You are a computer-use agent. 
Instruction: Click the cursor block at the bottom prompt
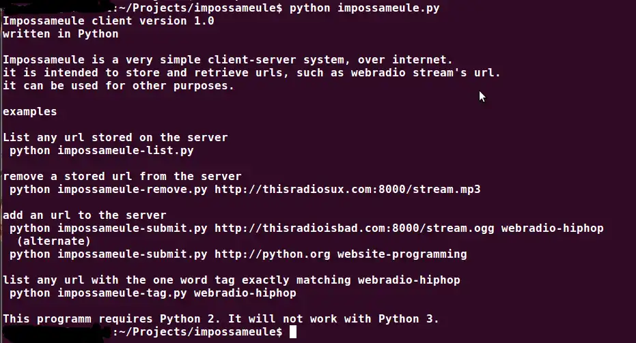point(293,331)
